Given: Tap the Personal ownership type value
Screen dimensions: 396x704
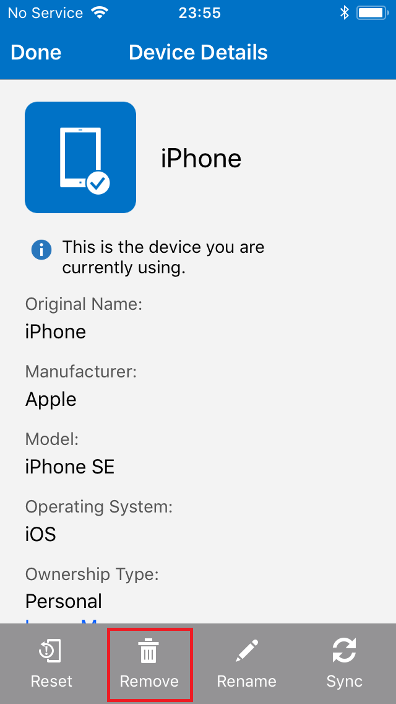Looking at the screenshot, I should tap(63, 601).
